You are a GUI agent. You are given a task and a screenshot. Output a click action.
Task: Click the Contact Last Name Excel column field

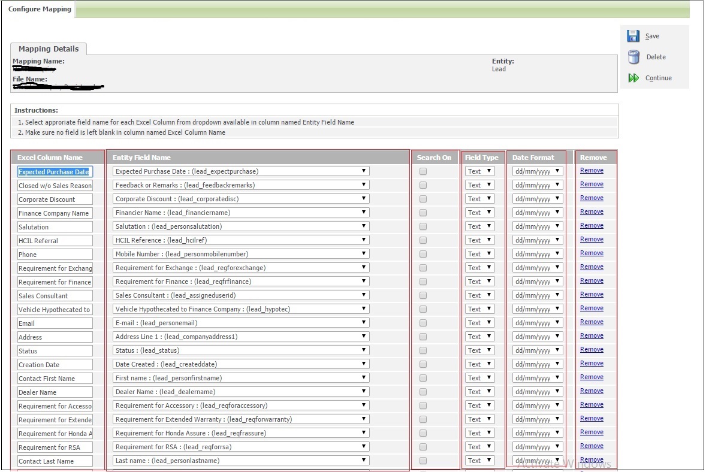pos(55,461)
